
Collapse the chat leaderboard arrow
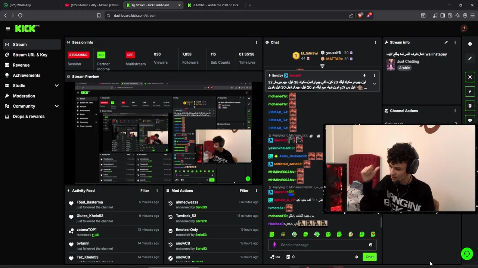pos(322,66)
